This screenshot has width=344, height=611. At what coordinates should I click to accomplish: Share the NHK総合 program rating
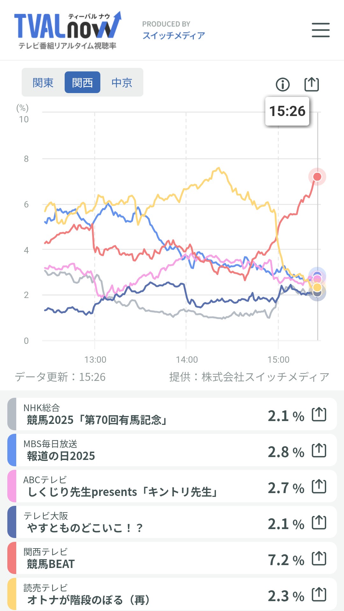click(319, 414)
